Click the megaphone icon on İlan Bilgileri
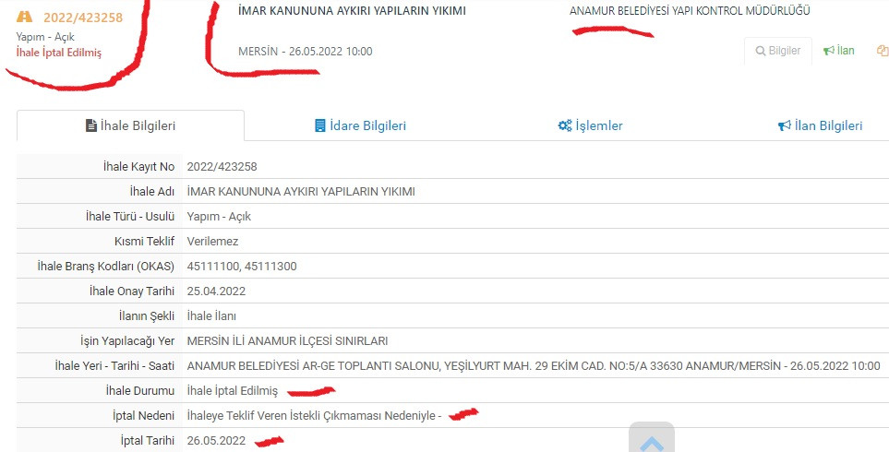This screenshot has height=452, width=889. click(784, 125)
